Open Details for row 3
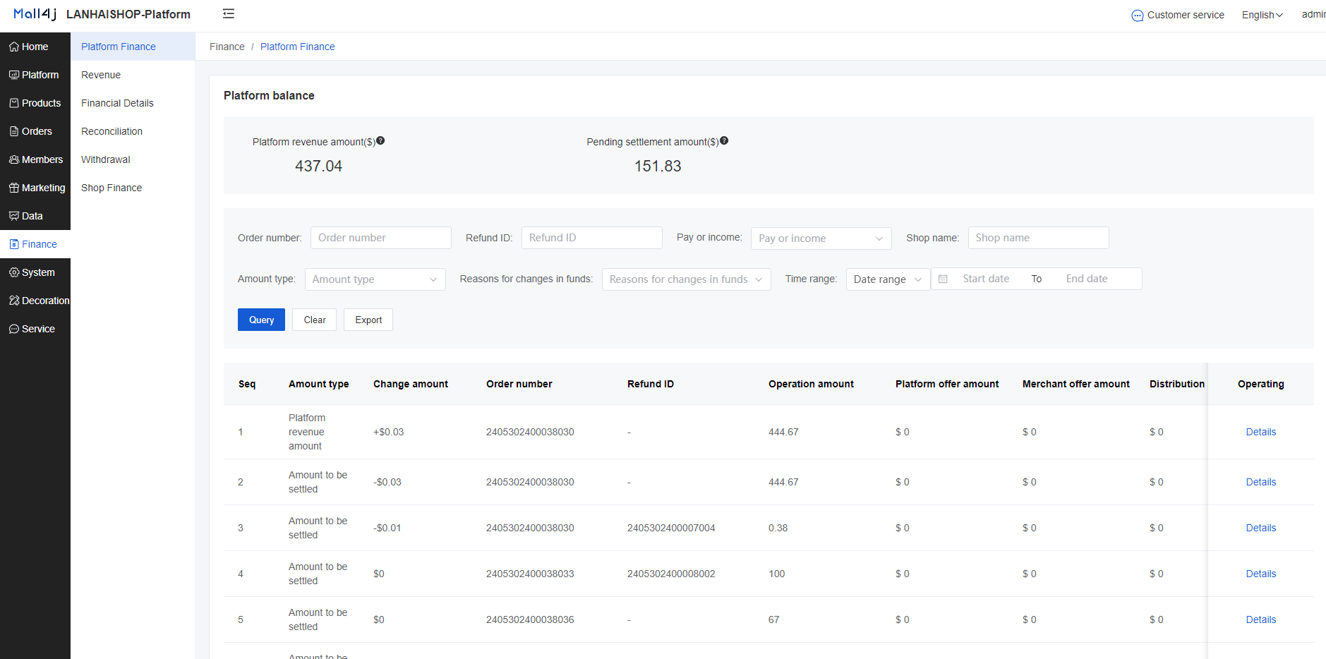Screen dimensions: 1326x659 [1261, 528]
